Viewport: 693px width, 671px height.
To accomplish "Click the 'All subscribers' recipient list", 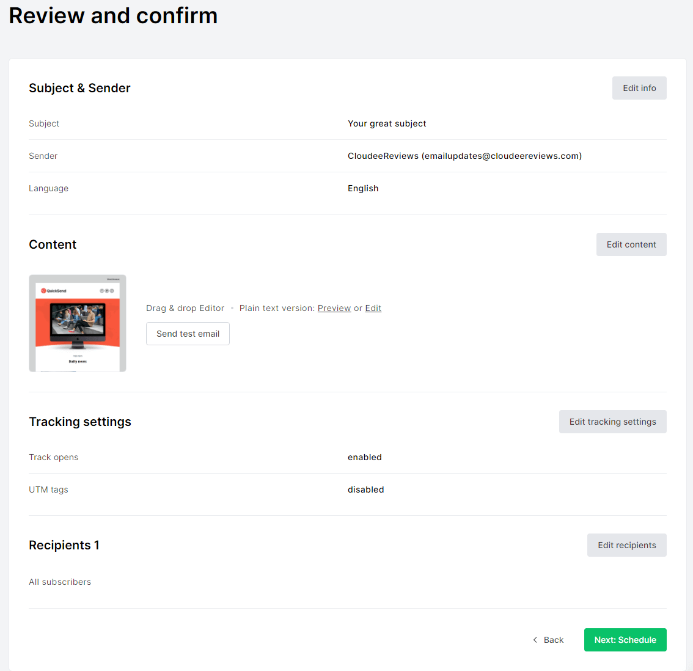I will 60,582.
